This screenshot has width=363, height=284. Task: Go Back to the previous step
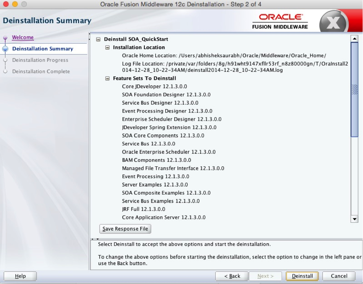232,276
